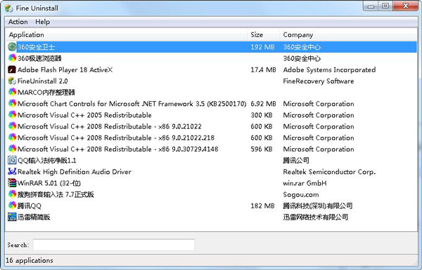Select the 腾讯QQ entry
The image size is (422, 270).
(x=30, y=206)
